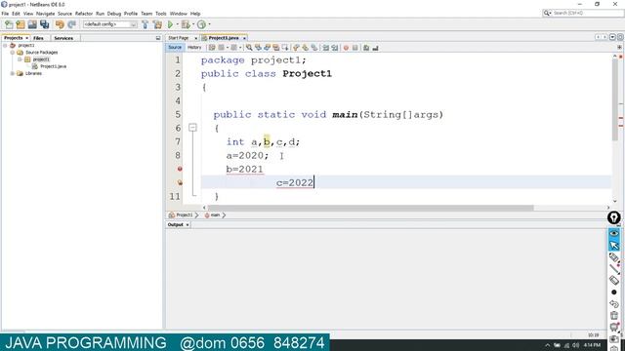Image resolution: width=625 pixels, height=351 pixels.
Task: Click the Last Edit icon in editor toolbar
Action: 212,48
